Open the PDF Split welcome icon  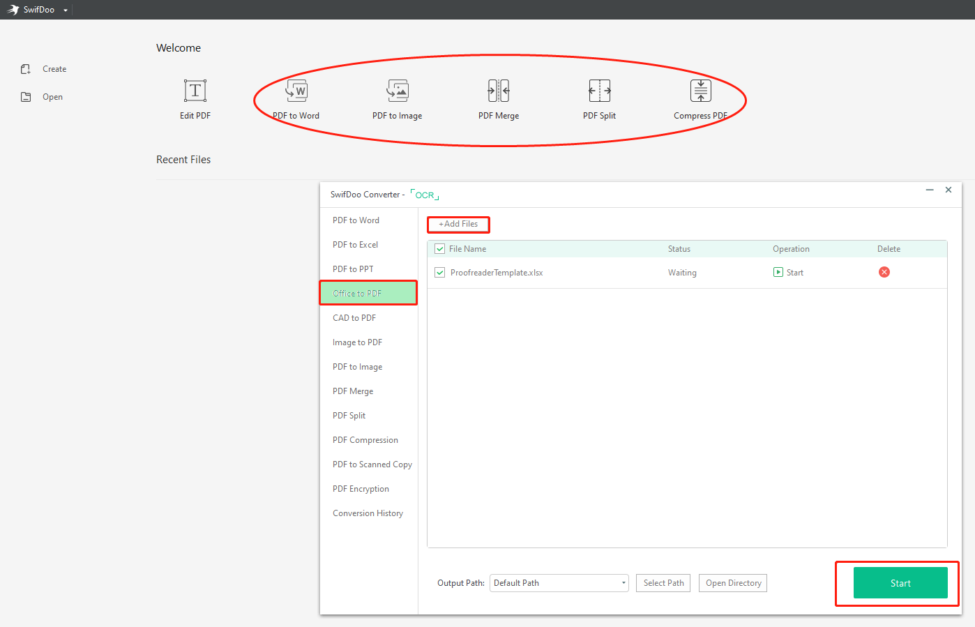600,91
